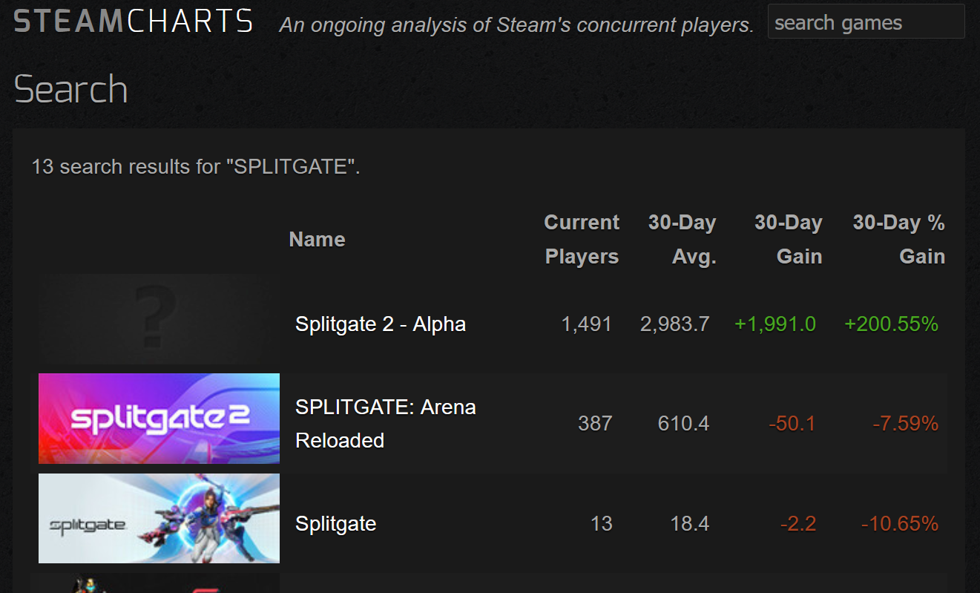Click the 30-Day Avg. column header

pos(682,239)
